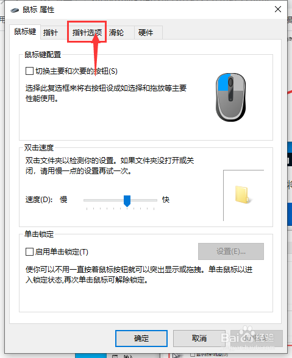Click the blue double-click speed slider thumb
Viewport: 292px width, 358px height.
click(x=127, y=201)
